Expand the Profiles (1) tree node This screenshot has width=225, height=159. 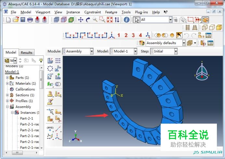tap(7, 101)
